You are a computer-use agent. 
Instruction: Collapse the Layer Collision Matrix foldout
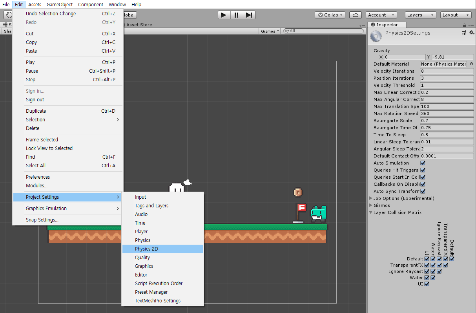(371, 212)
